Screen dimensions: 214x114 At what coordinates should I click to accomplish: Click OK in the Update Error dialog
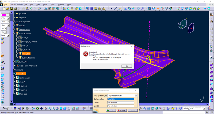[x=127, y=66]
